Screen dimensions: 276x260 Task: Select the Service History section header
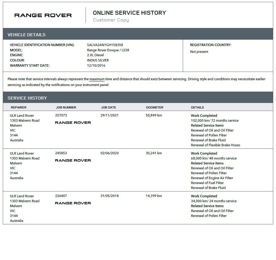coord(27,98)
